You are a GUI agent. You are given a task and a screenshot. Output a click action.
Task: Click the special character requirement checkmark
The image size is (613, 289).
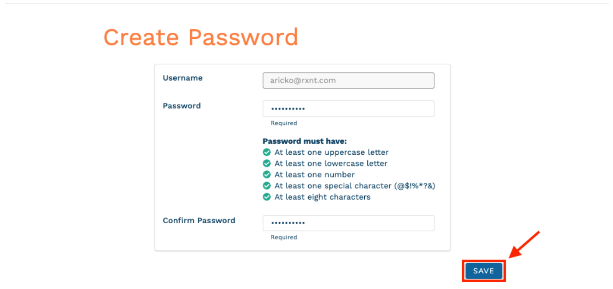[x=267, y=186]
